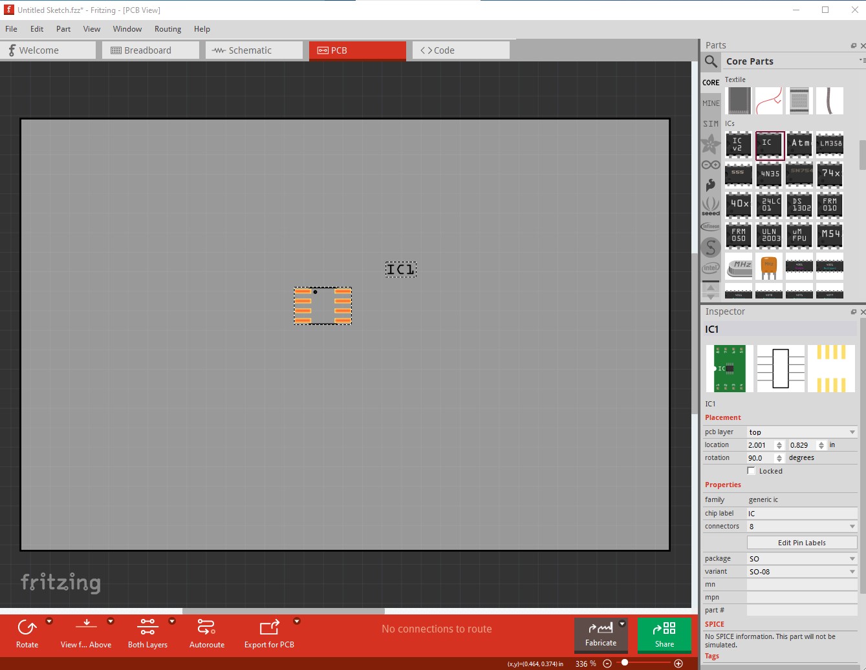Toggle the Locked checkbox

752,471
